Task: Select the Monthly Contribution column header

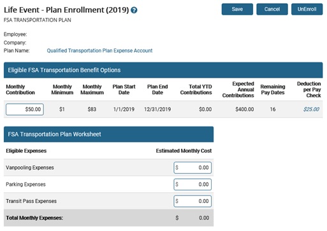Action: 20,90
